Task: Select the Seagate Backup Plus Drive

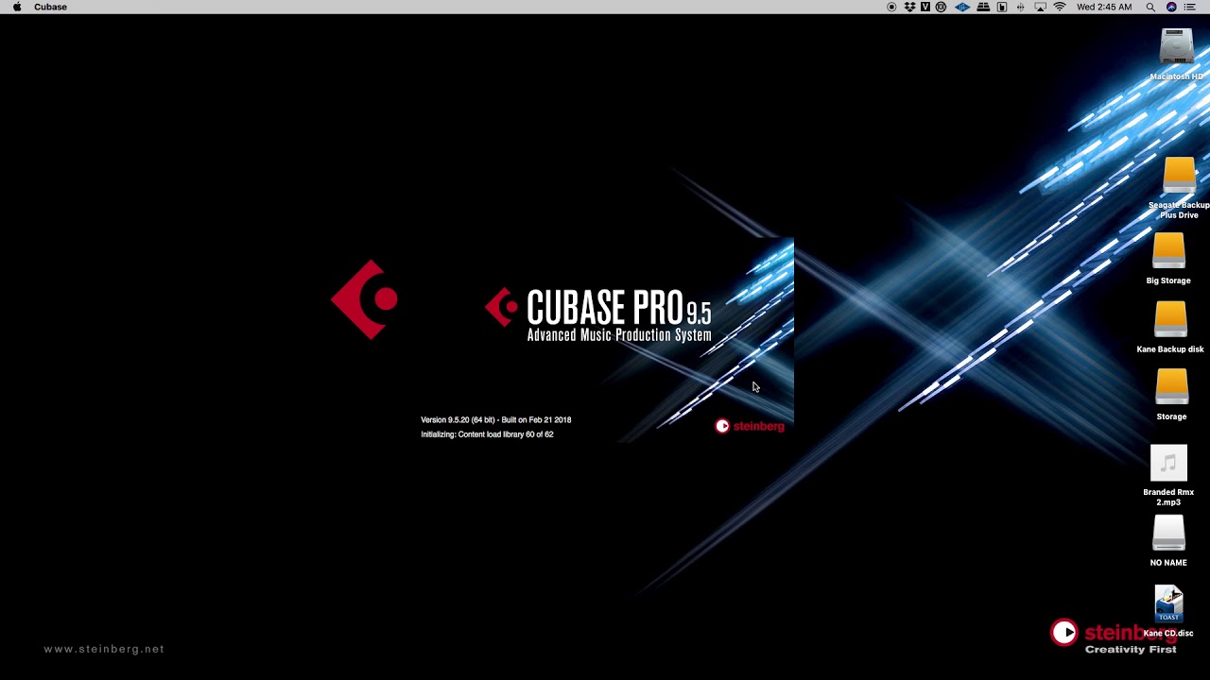Action: [1179, 188]
